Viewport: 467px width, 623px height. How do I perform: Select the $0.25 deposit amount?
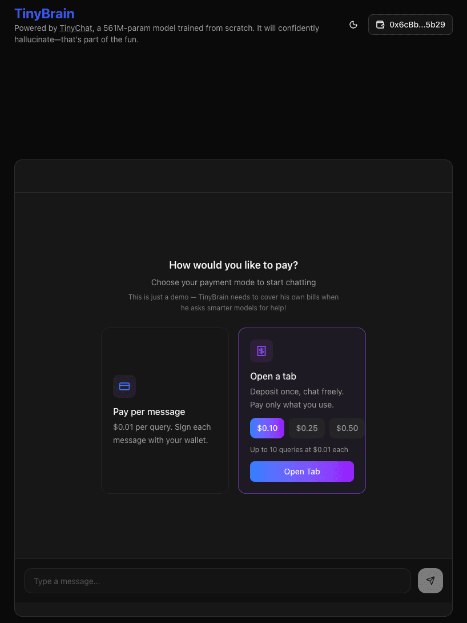[x=307, y=428]
